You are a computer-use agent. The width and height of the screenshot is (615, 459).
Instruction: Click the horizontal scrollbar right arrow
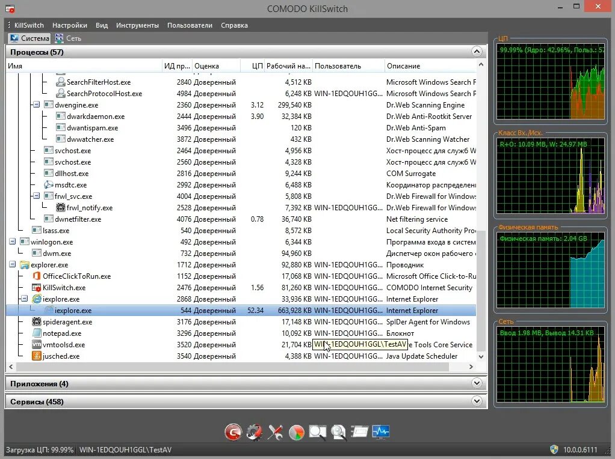pyautogui.click(x=471, y=366)
